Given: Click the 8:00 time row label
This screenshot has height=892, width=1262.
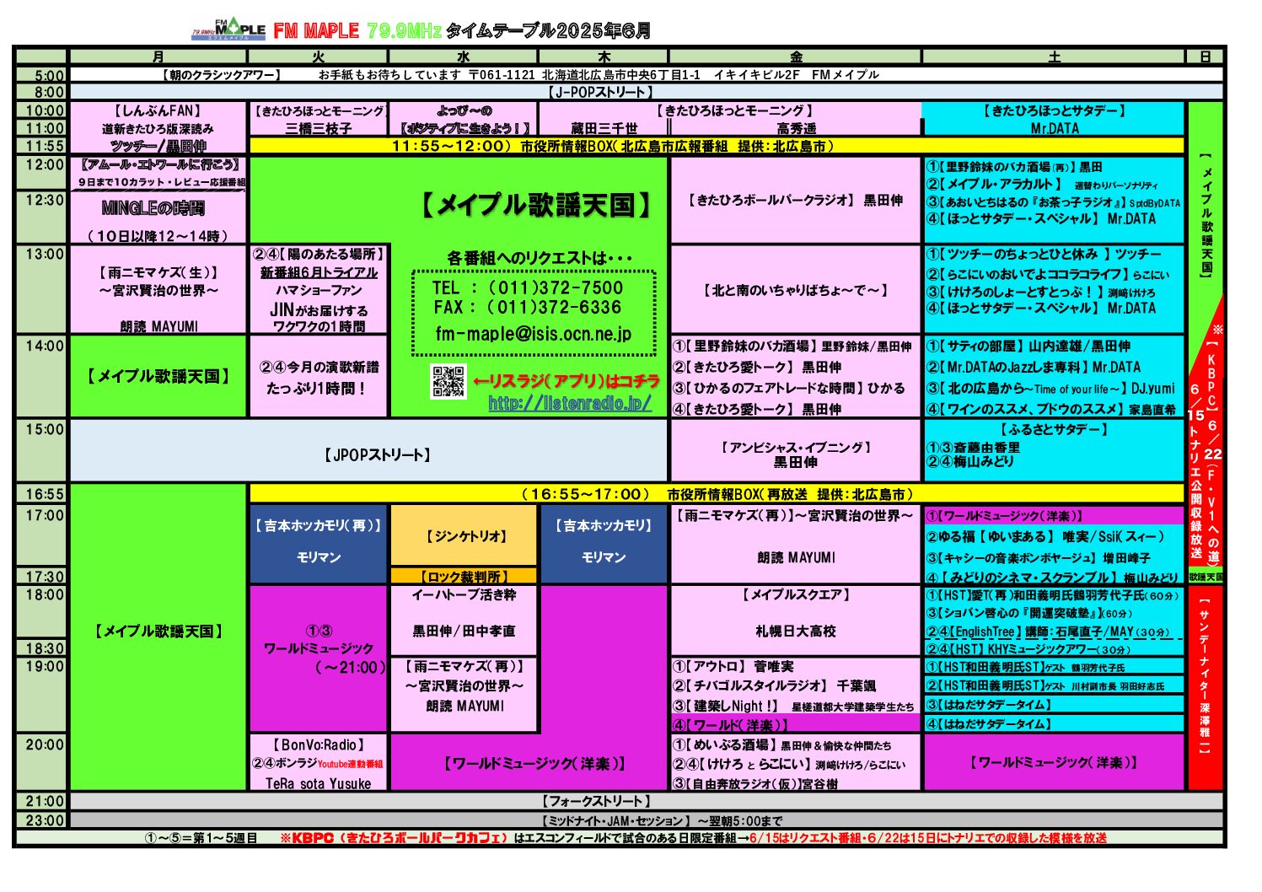Looking at the screenshot, I should pyautogui.click(x=41, y=92).
